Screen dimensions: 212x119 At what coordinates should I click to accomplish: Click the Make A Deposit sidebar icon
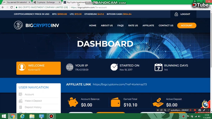coord(21,101)
